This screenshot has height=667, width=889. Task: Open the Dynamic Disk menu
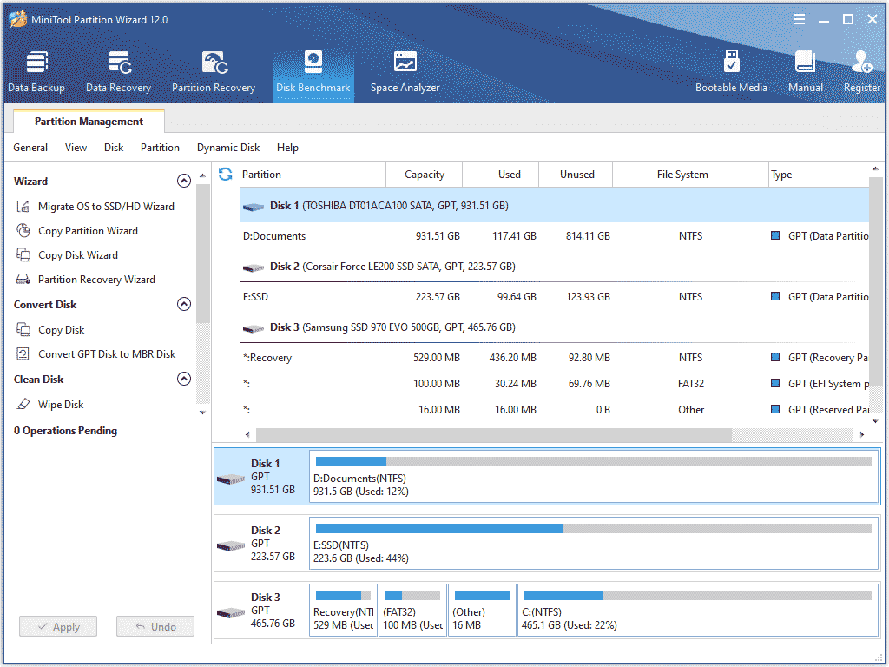(227, 148)
